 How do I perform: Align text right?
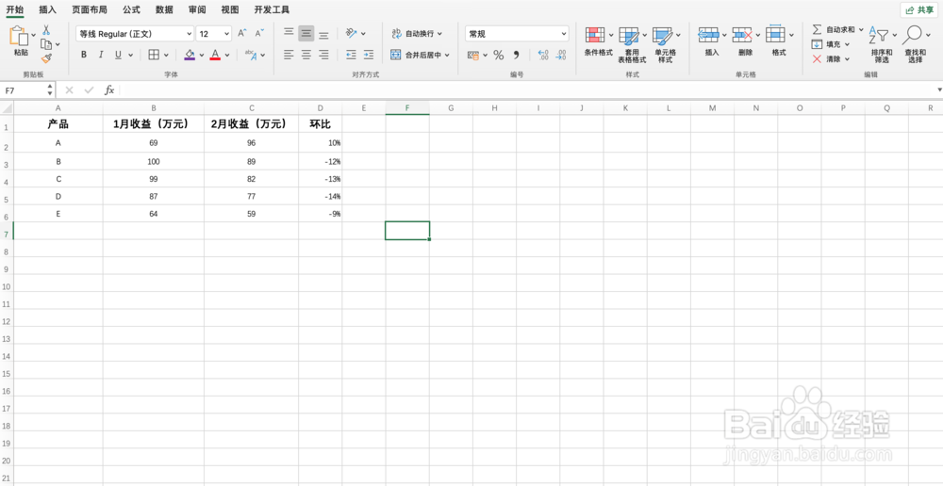(323, 55)
